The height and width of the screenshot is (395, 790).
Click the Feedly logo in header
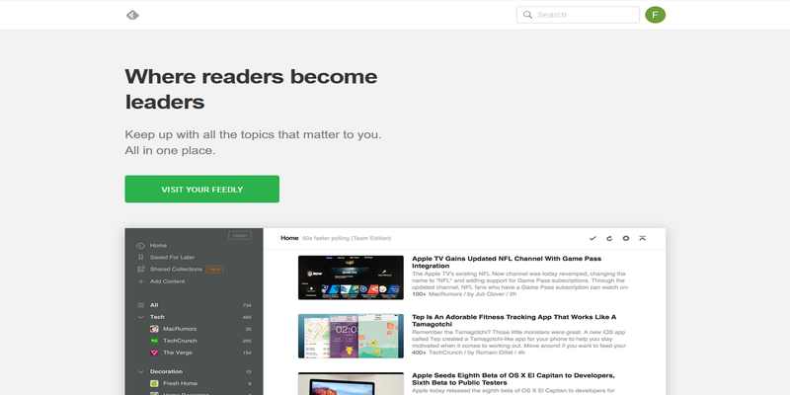pyautogui.click(x=132, y=15)
